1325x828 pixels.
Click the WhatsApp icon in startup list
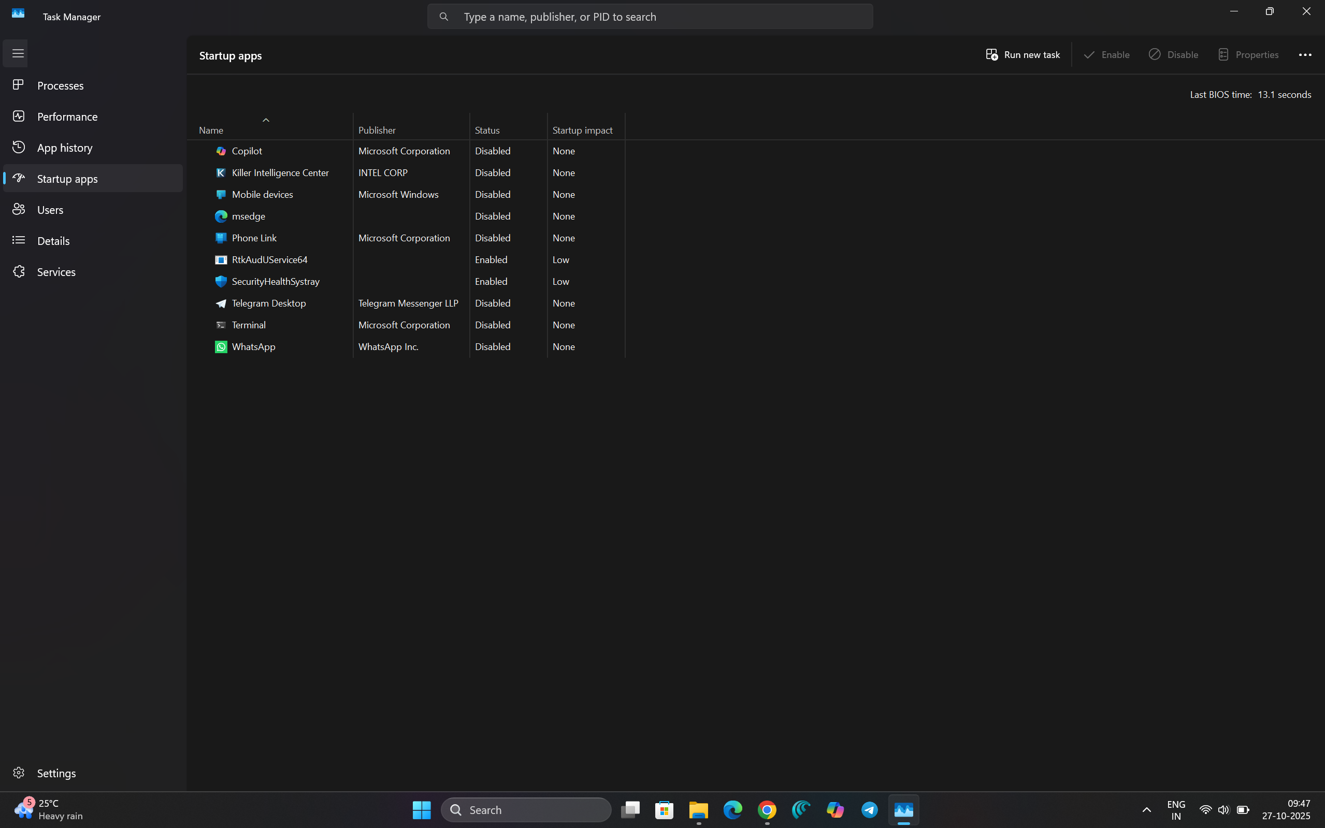[221, 346]
